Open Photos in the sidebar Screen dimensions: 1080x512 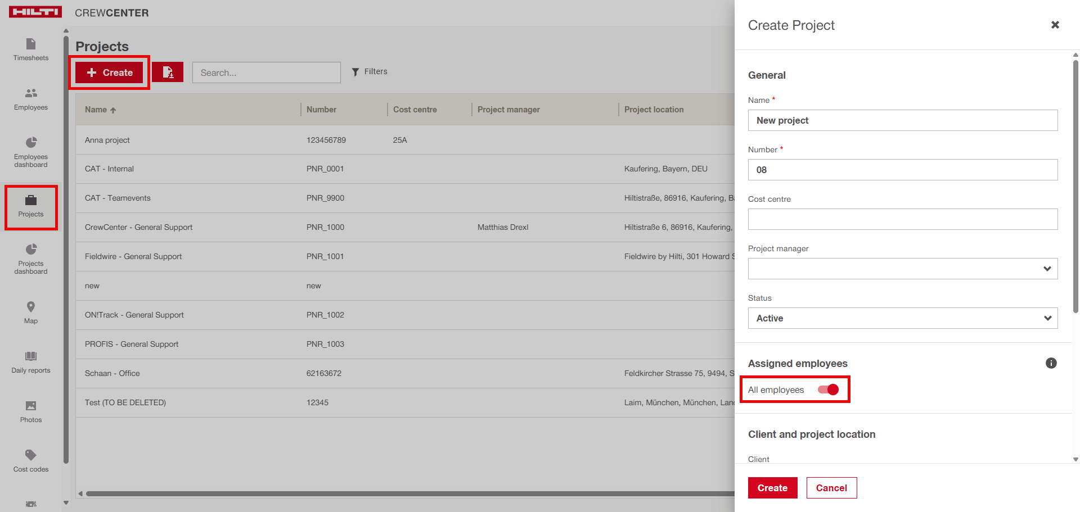click(31, 411)
